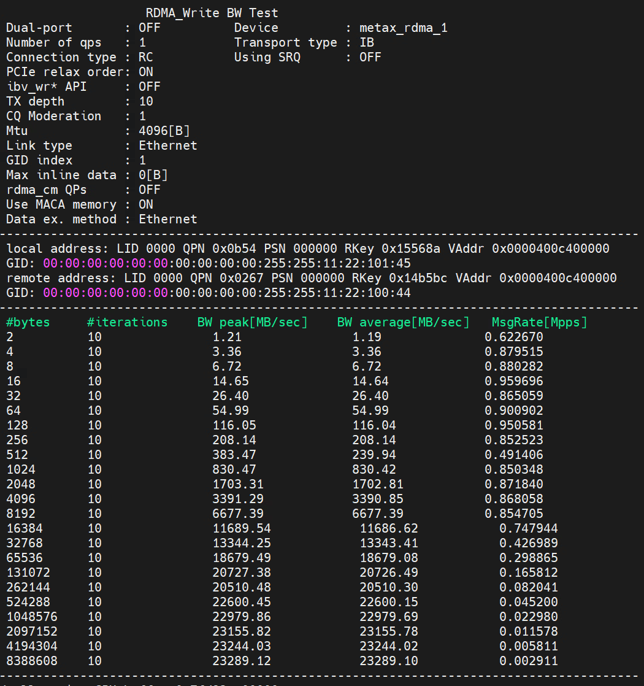Screen dimensions: 644x686
Task: Select the remote RKey value "0x14b5bc"
Action: (418, 278)
